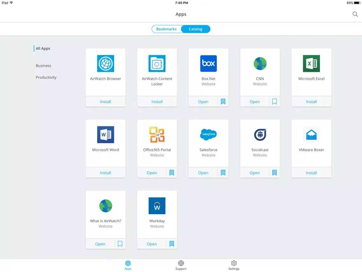Open the Box.Net website
This screenshot has height=272, width=362.
click(x=203, y=102)
